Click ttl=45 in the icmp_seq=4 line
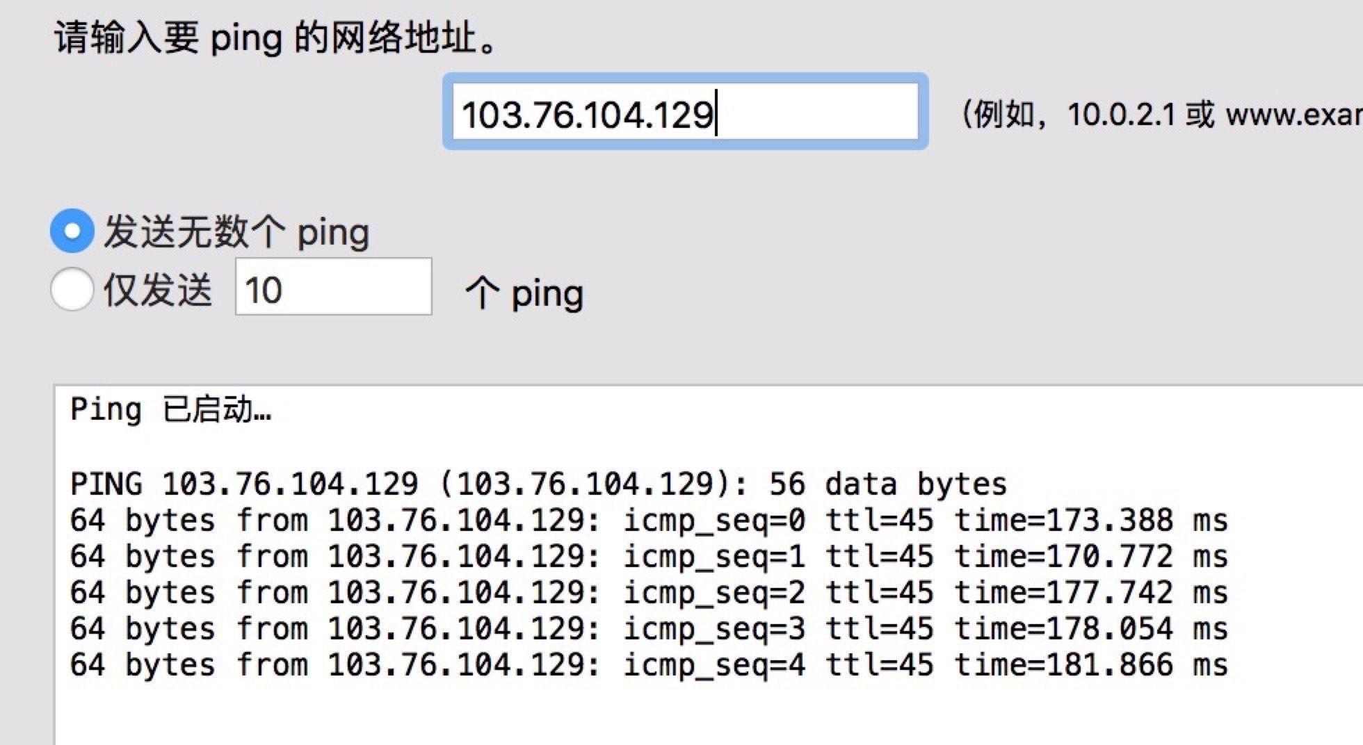 point(879,665)
